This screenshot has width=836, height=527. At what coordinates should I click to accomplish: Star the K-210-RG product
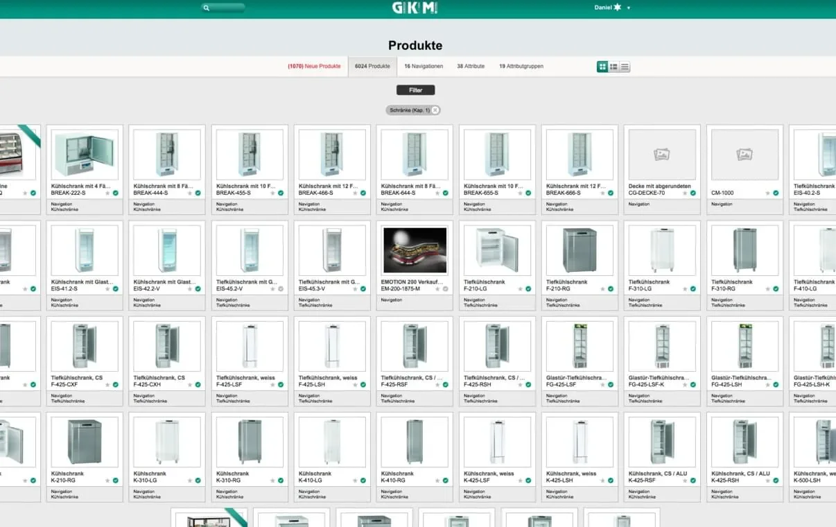[108, 480]
